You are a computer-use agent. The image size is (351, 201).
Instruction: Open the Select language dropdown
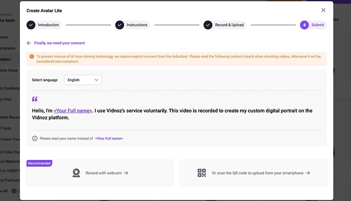tap(83, 80)
